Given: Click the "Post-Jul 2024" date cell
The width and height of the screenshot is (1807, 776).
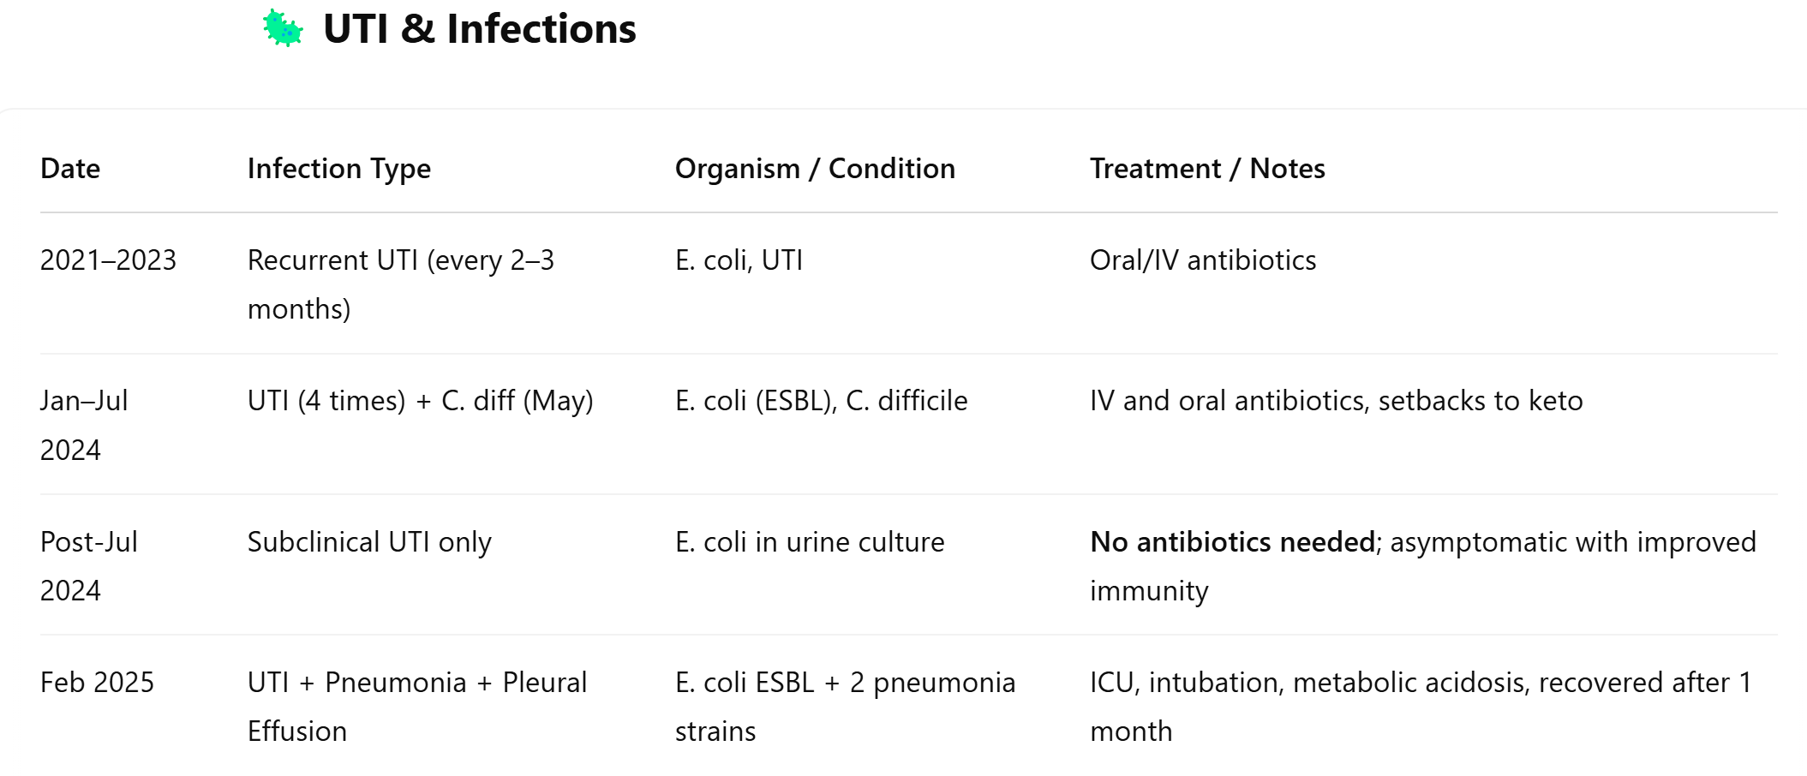Looking at the screenshot, I should (89, 566).
